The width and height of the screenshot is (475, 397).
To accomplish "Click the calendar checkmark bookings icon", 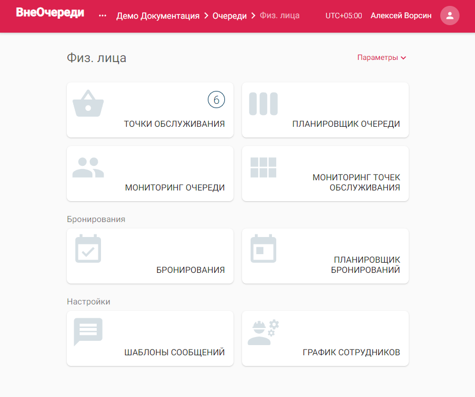I will pyautogui.click(x=88, y=248).
